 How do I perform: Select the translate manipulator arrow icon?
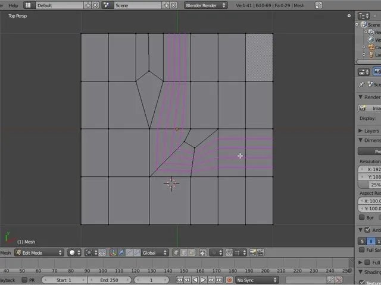point(121,253)
